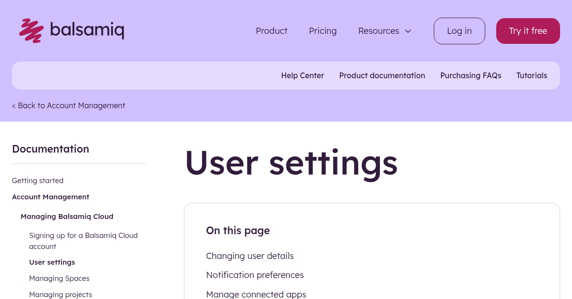Jump to Notification preferences section
This screenshot has width=572, height=299.
[x=255, y=275]
